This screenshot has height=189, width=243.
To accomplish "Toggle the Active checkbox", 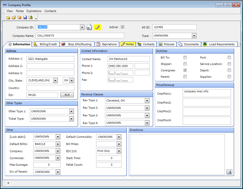I will [x=122, y=27].
